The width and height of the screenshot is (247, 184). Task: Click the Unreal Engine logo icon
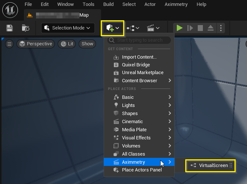click(x=10, y=10)
